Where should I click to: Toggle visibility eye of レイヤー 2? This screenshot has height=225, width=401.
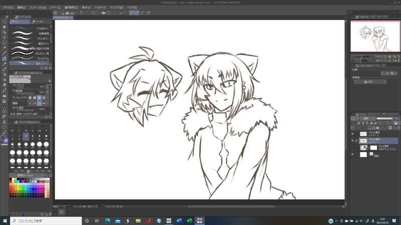coord(353,133)
